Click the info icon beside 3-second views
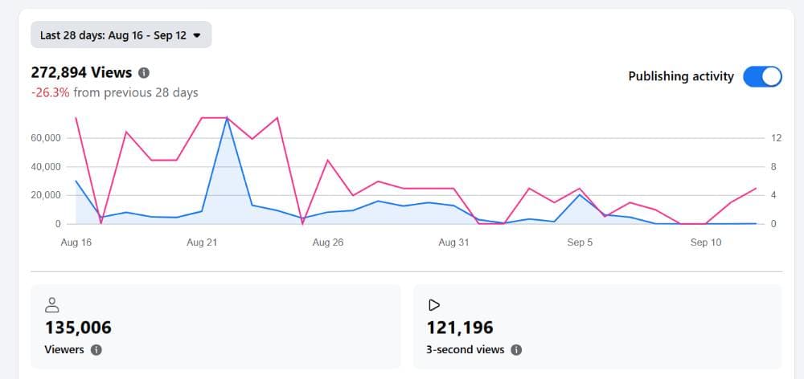 pos(516,350)
